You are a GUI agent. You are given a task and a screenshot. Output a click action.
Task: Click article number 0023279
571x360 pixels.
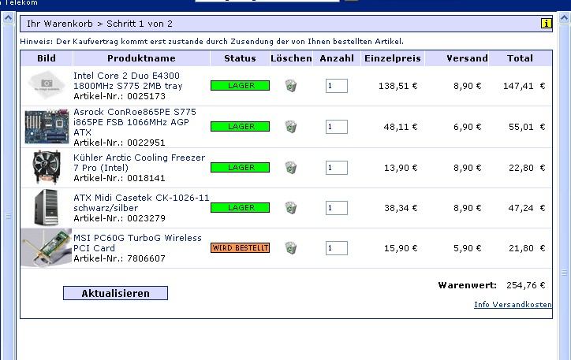click(x=146, y=218)
